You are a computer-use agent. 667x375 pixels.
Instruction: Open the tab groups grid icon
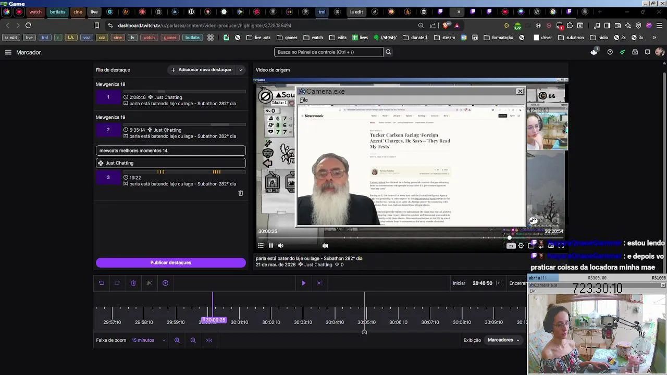(211, 37)
